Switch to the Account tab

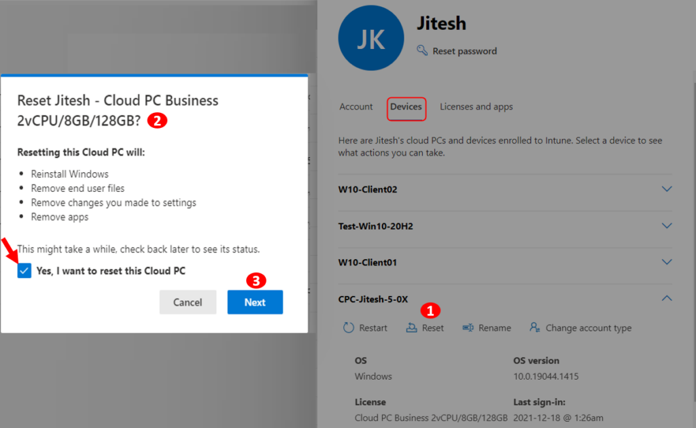(356, 107)
